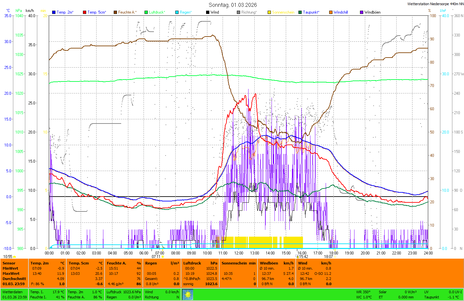Click the red Temp. 5cm legend square
Image resolution: width=464 pixels, height=301 pixels.
(85, 12)
